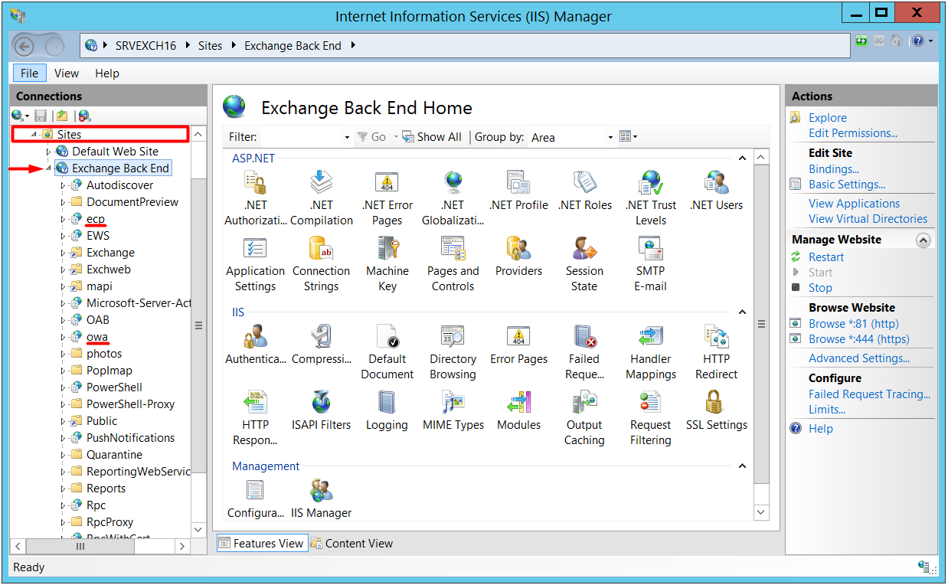Image resolution: width=948 pixels, height=585 pixels.
Task: Open the .NET Users feature
Action: point(716,191)
